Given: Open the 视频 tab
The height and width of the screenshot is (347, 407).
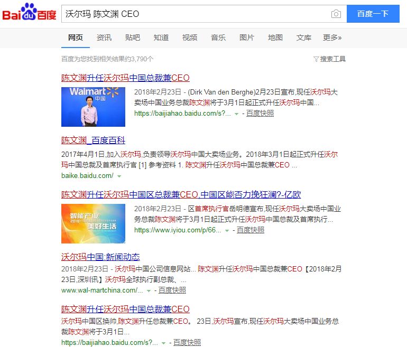Looking at the screenshot, I should [190, 38].
